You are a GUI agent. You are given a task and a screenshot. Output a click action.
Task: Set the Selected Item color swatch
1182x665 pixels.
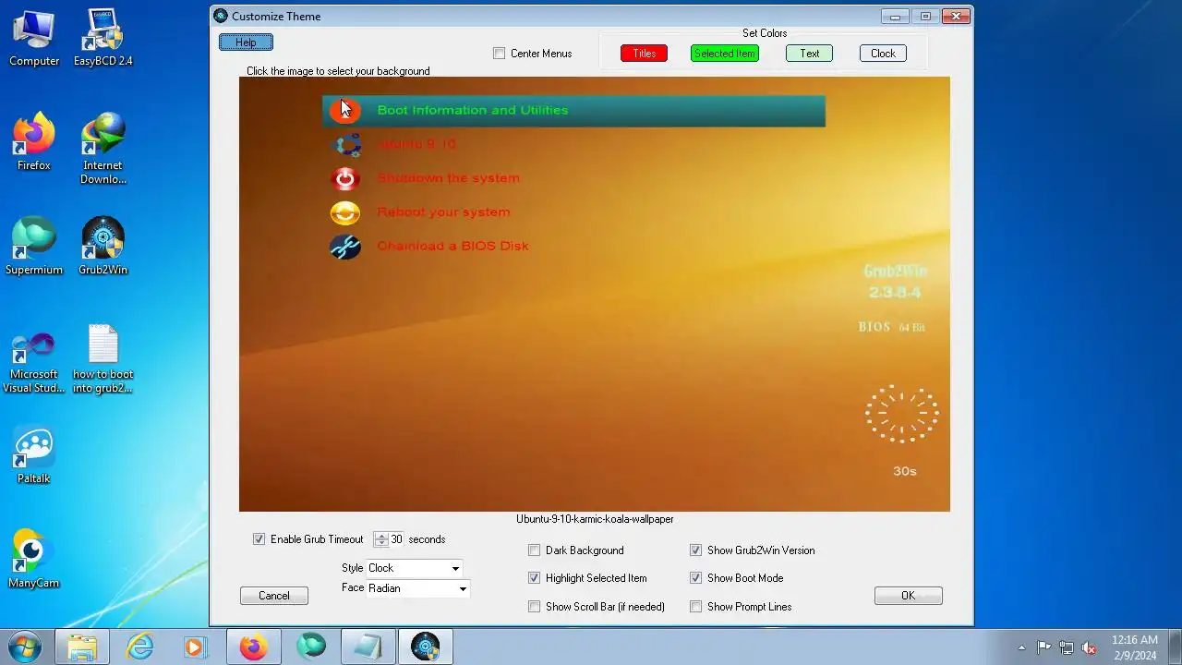[x=725, y=54]
